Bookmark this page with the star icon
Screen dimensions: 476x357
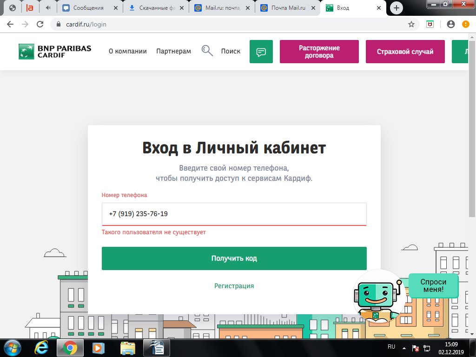tap(411, 24)
